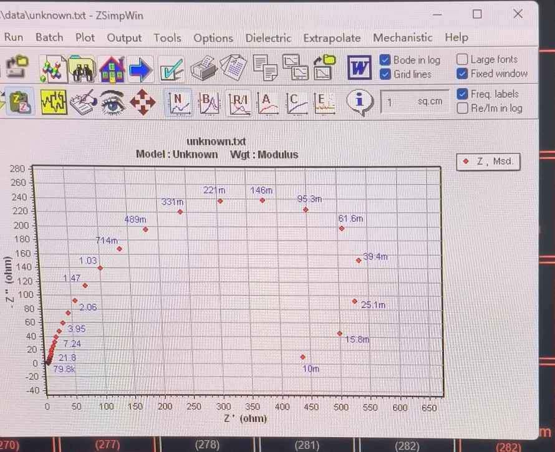The height and width of the screenshot is (452, 555).
Task: Select the B Bode plot icon
Action: (x=209, y=103)
